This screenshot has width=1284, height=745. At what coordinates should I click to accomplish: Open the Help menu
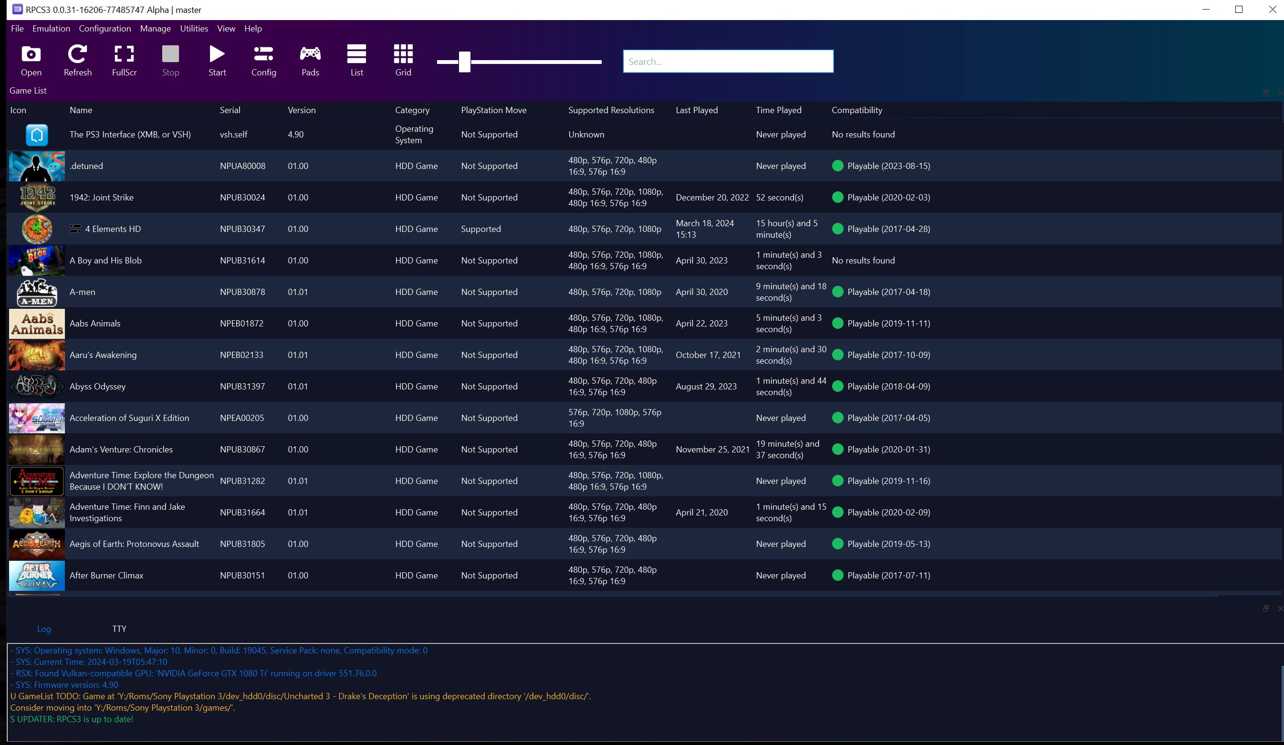[253, 29]
